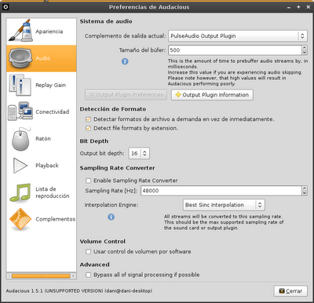
Task: Click the Sampling Rate Hz input field
Action: point(221,191)
